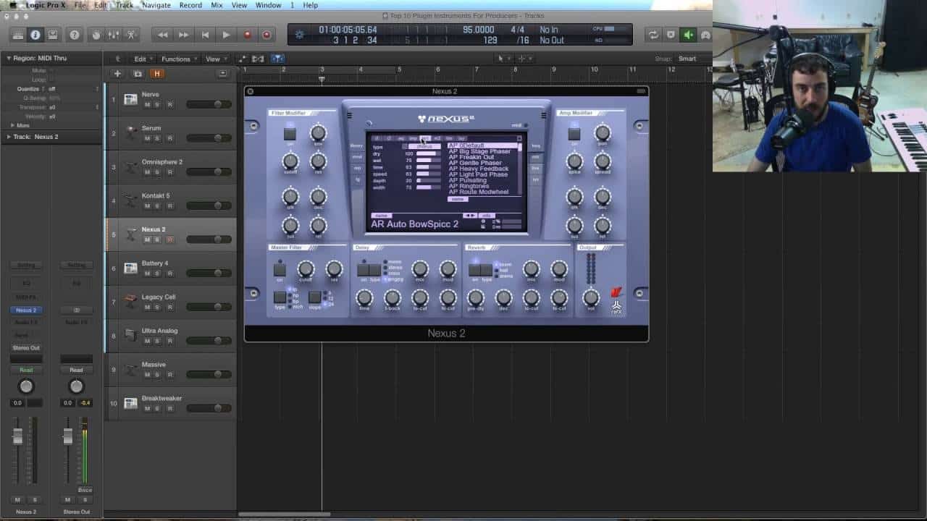The image size is (927, 521).
Task: Click the Nexus library side button
Action: (356, 145)
